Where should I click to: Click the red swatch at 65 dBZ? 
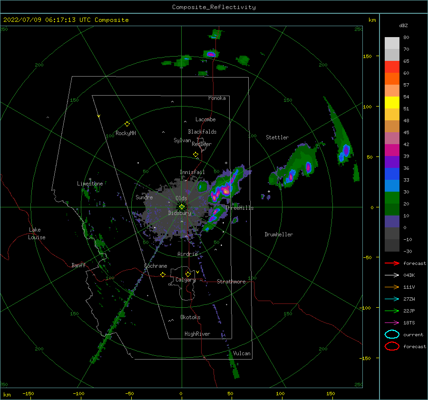tap(392, 67)
